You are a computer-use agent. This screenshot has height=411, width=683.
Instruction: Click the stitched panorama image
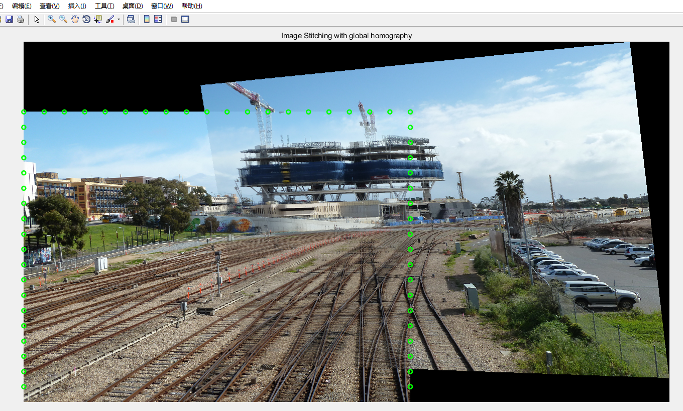[x=341, y=226]
